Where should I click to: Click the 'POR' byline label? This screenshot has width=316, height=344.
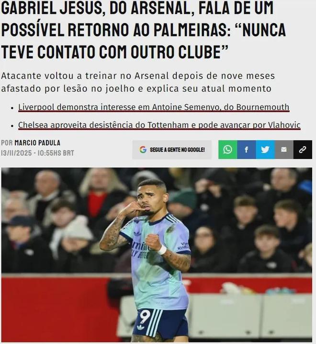(x=7, y=143)
